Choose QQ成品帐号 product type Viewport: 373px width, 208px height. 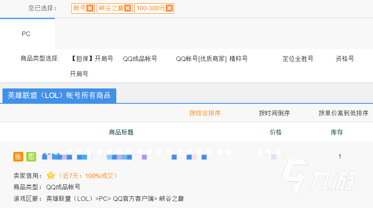140,59
